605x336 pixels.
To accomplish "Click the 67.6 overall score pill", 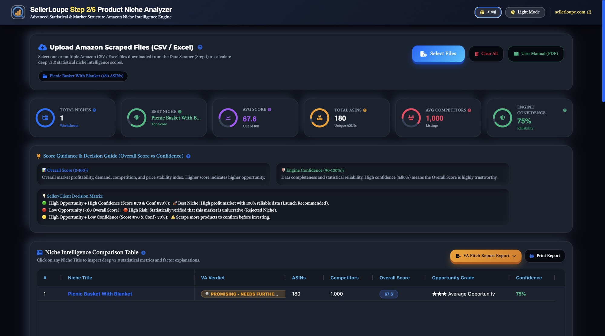I will point(389,294).
